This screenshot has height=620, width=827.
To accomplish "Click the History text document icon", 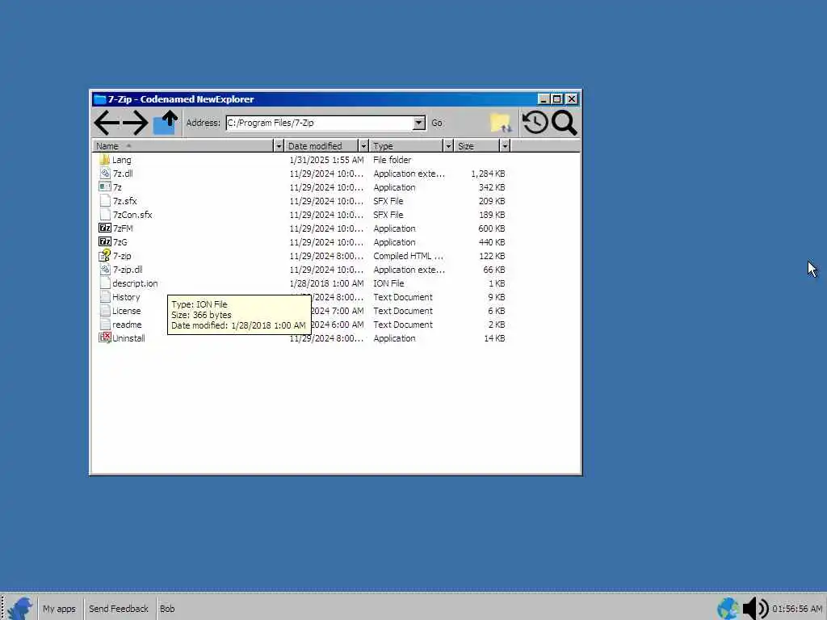I will [104, 297].
